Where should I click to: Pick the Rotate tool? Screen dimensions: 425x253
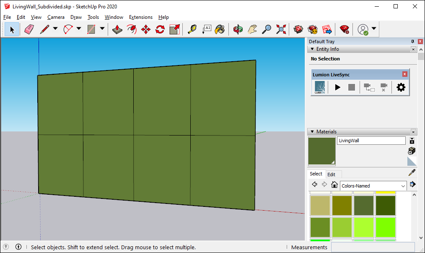pos(160,29)
